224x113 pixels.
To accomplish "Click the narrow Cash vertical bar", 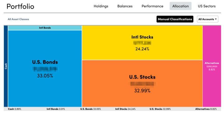I will [6, 66].
